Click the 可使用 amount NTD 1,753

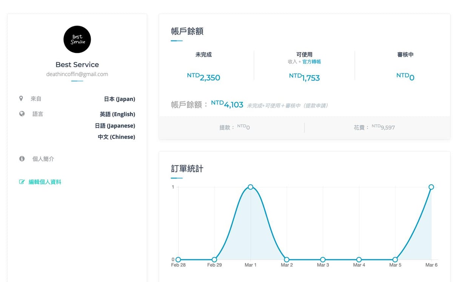click(x=304, y=77)
